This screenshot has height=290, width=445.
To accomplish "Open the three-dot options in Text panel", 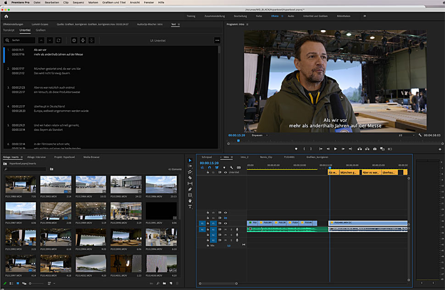I will [x=217, y=40].
